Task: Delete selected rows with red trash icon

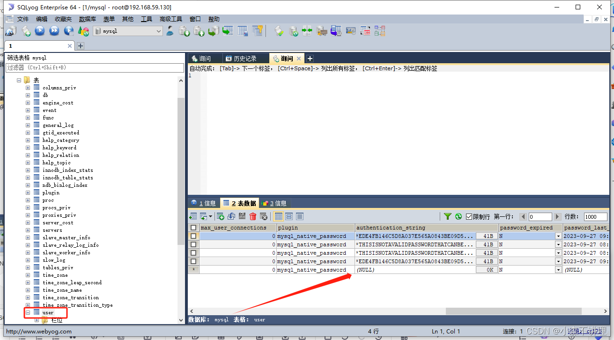Action: tap(253, 216)
